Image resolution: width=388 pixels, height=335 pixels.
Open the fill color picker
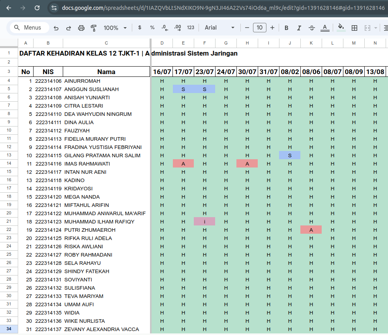tap(341, 28)
